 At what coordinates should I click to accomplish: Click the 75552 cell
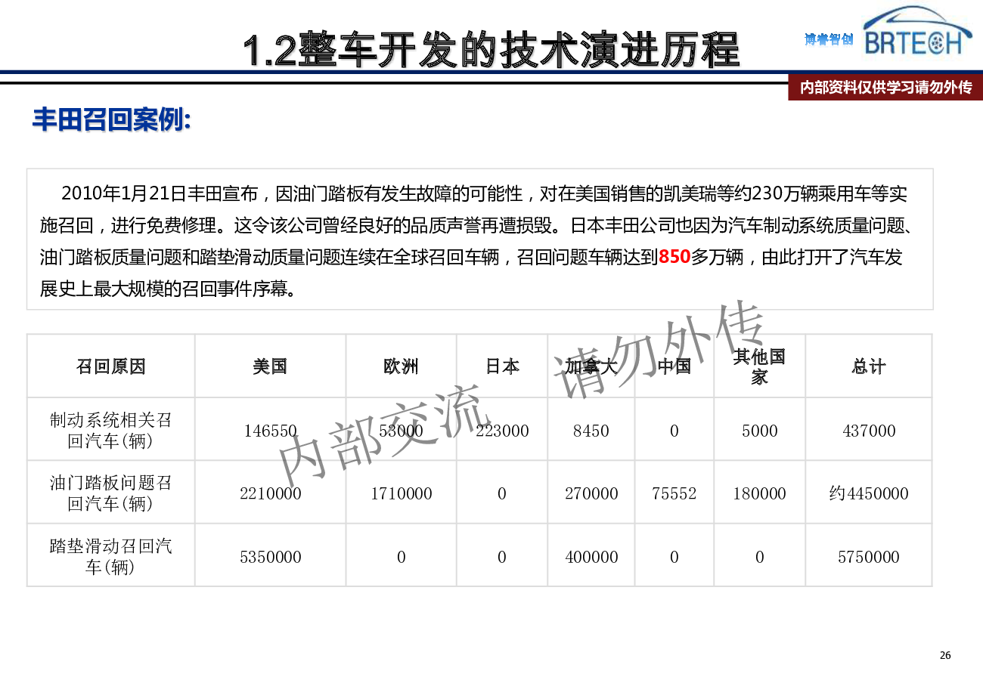click(x=674, y=493)
